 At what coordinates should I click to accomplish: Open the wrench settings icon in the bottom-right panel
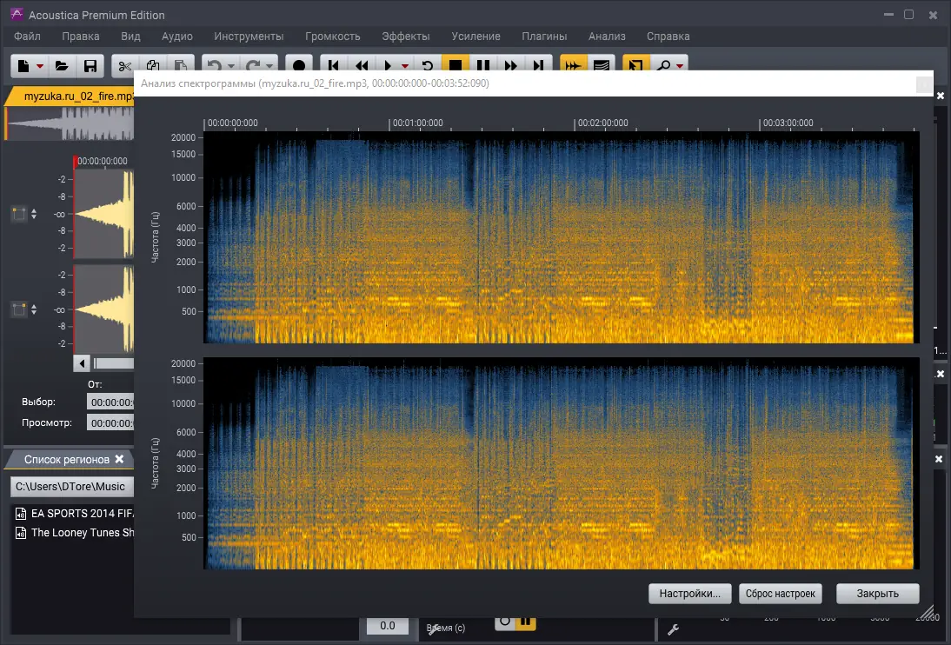673,630
